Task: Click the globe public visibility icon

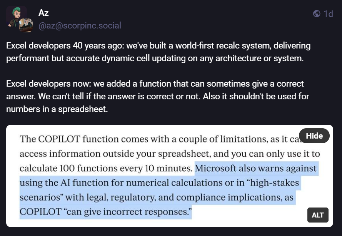Action: pos(317,14)
